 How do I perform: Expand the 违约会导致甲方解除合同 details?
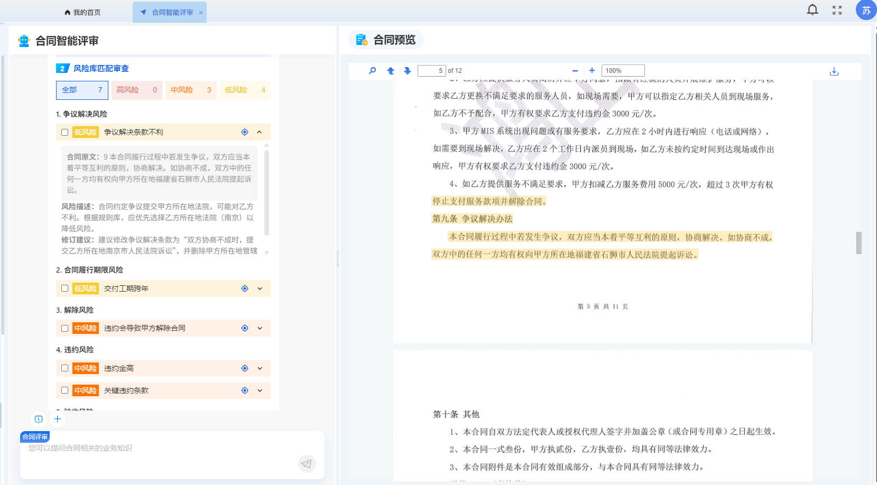259,328
